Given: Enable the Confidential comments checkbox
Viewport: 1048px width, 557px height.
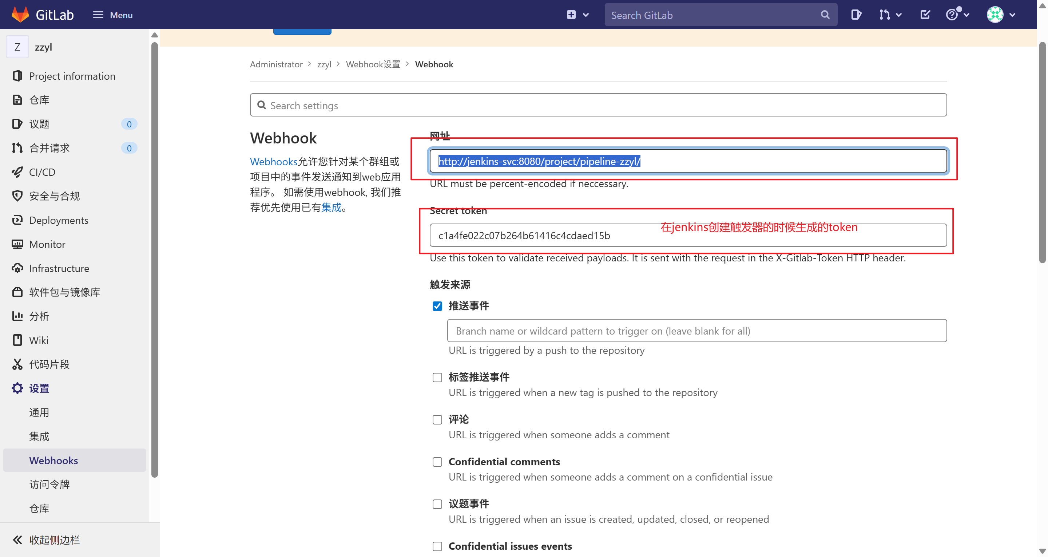Looking at the screenshot, I should pyautogui.click(x=437, y=462).
